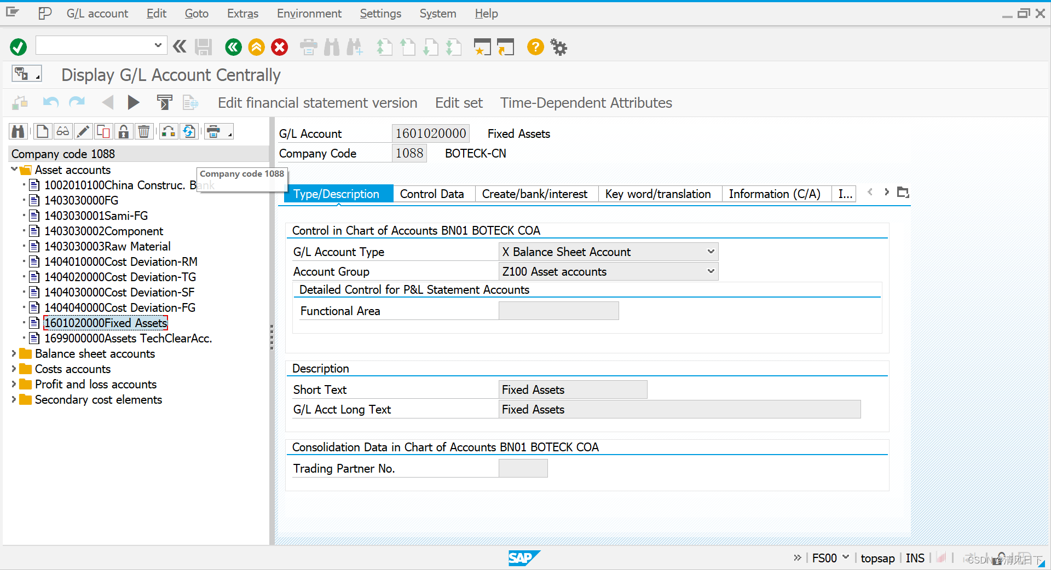
Task: Open the command field dropdown arrow
Action: (x=158, y=45)
